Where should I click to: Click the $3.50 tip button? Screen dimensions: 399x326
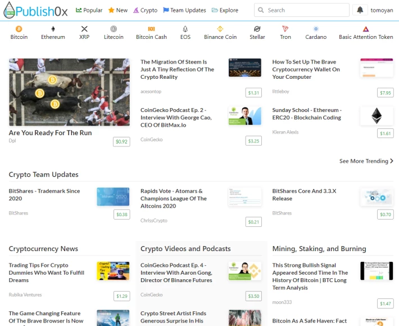(x=253, y=296)
